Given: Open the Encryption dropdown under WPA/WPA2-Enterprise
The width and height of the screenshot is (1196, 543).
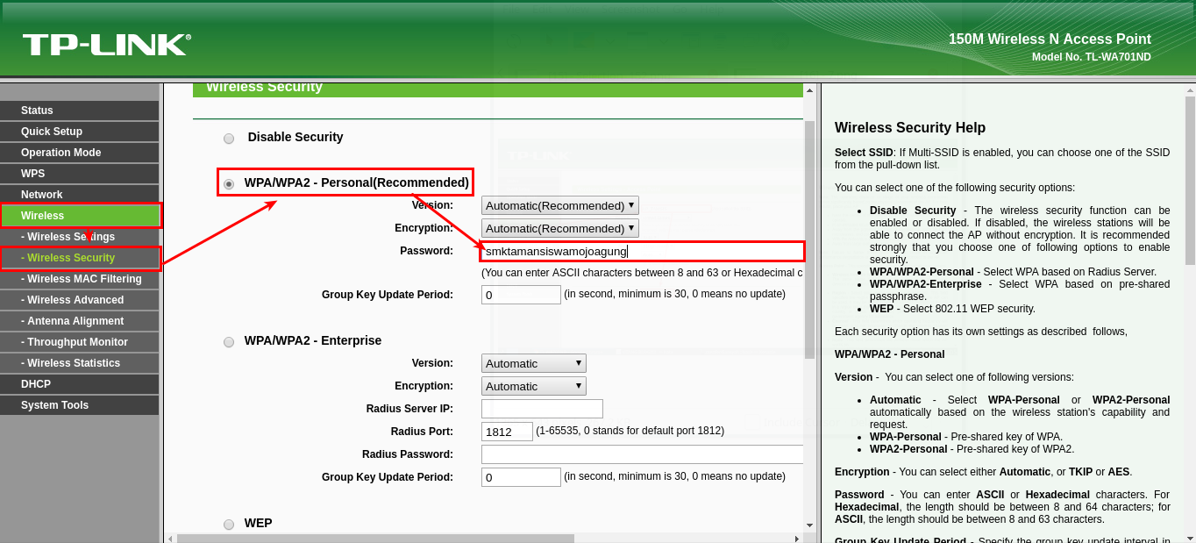Looking at the screenshot, I should tap(532, 385).
